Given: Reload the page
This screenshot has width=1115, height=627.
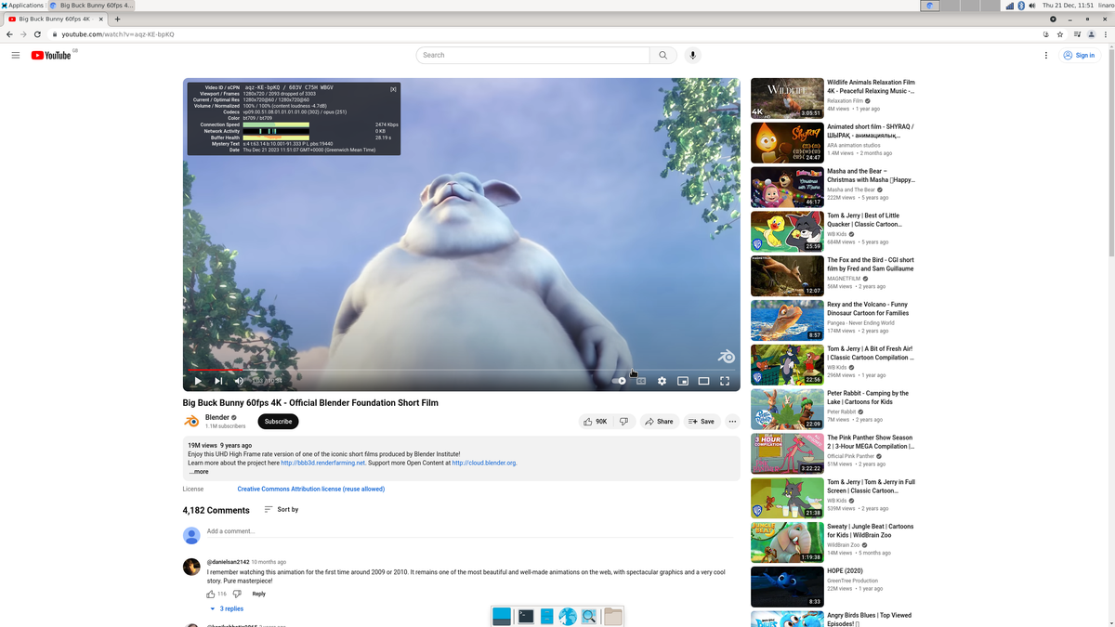Looking at the screenshot, I should click(x=36, y=34).
